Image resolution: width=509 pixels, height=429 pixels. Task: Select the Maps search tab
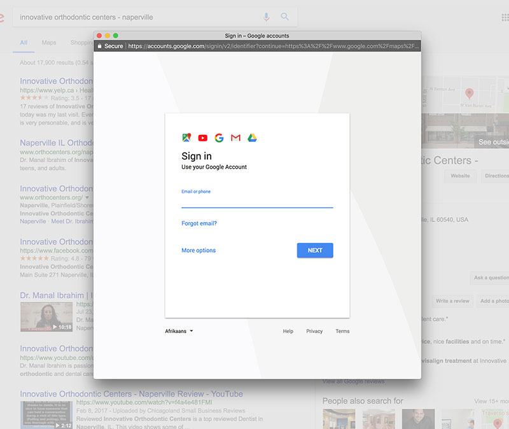tap(49, 43)
